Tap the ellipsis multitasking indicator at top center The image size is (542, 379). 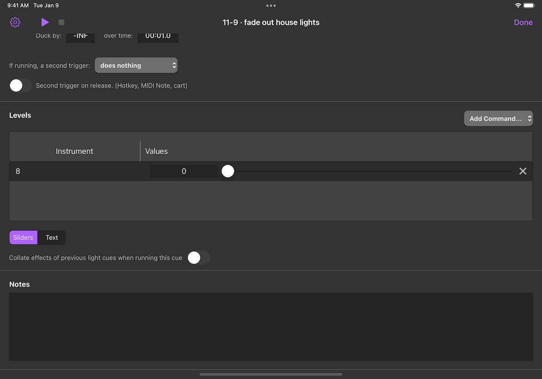(271, 5)
